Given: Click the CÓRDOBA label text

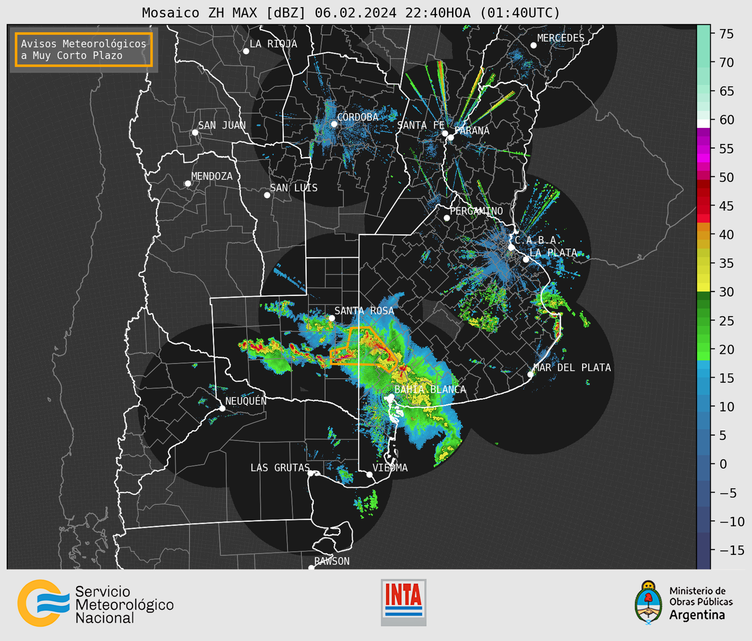Looking at the screenshot, I should (x=358, y=117).
